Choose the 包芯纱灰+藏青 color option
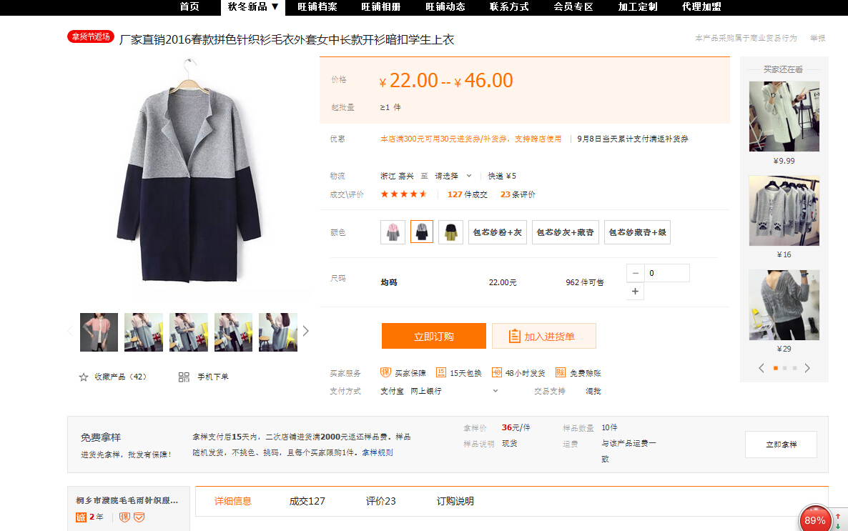Image resolution: width=848 pixels, height=531 pixels. point(565,232)
